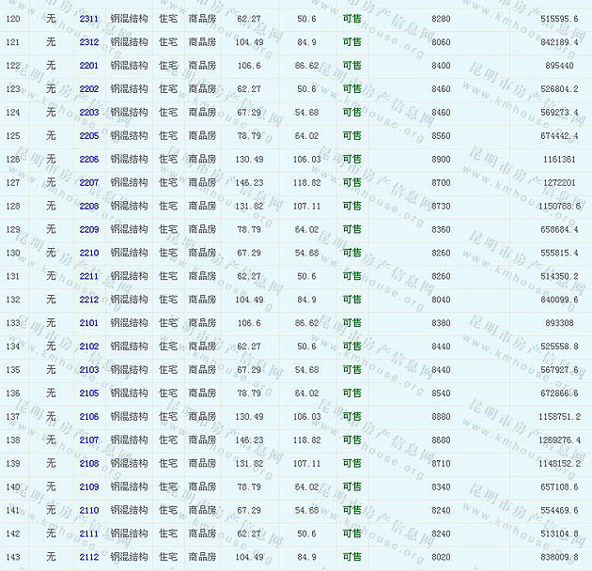Screen dimensions: 592x571
Task: Click 可售 status in row 143
Action: point(351,557)
